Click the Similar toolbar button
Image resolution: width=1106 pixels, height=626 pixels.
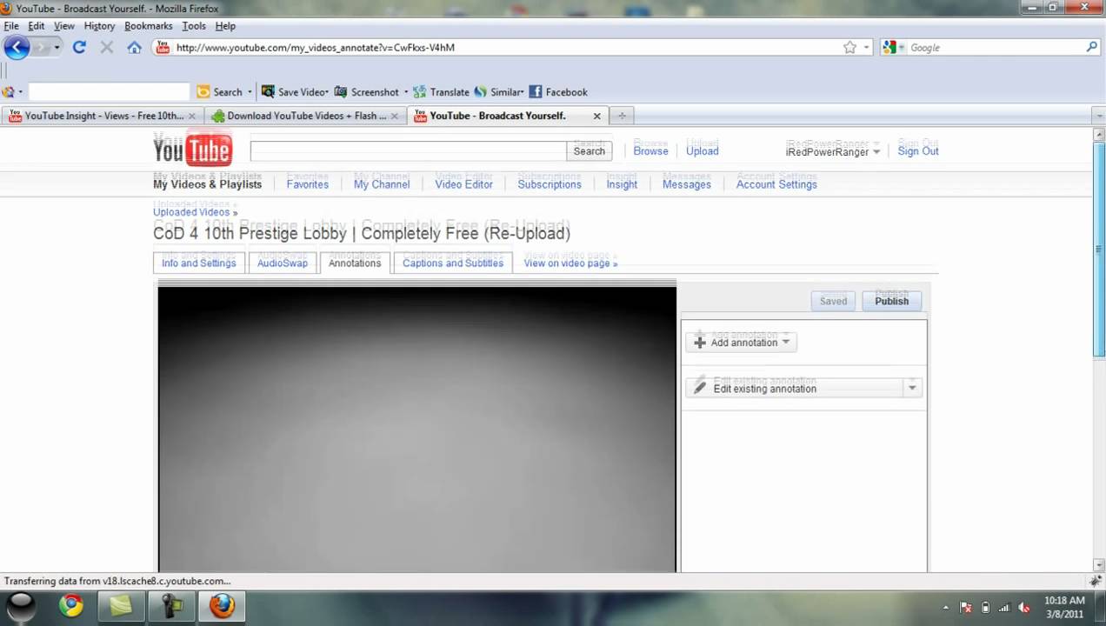tap(498, 91)
